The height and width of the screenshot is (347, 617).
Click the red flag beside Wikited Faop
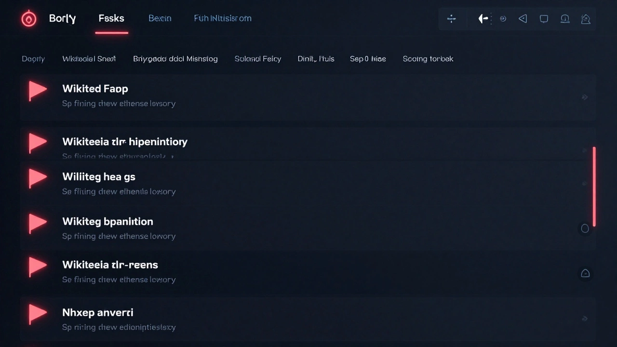pyautogui.click(x=37, y=90)
